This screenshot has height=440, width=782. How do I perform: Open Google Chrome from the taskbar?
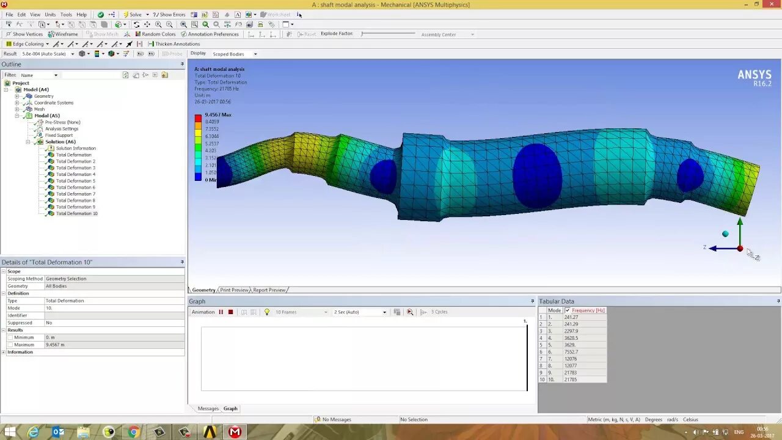(x=133, y=432)
